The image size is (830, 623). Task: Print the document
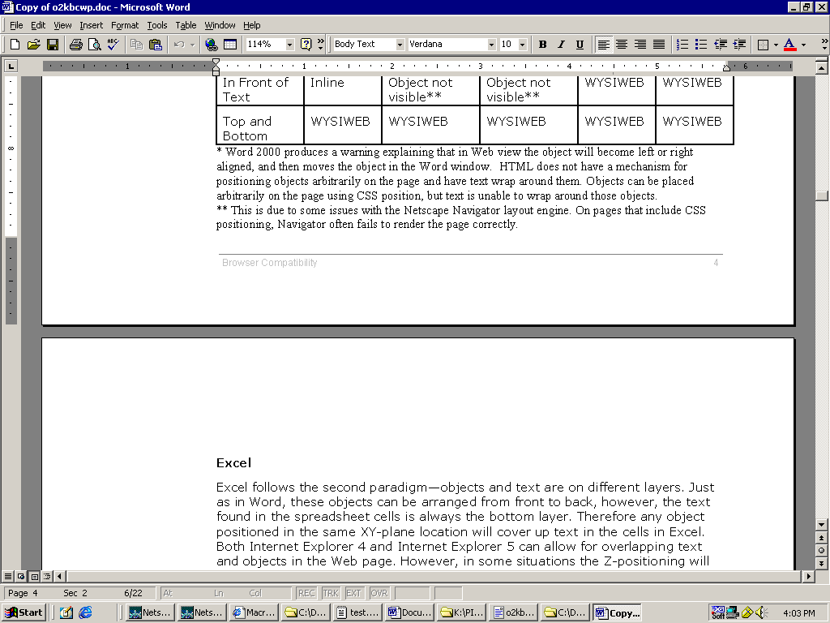tap(75, 45)
